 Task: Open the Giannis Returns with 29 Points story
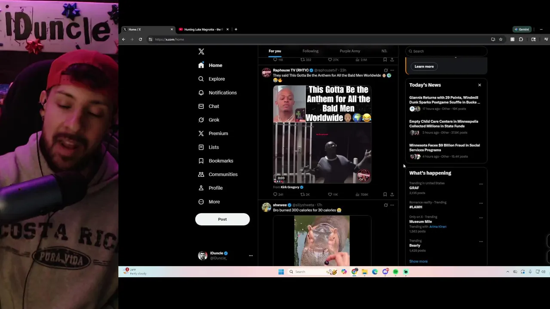click(445, 100)
